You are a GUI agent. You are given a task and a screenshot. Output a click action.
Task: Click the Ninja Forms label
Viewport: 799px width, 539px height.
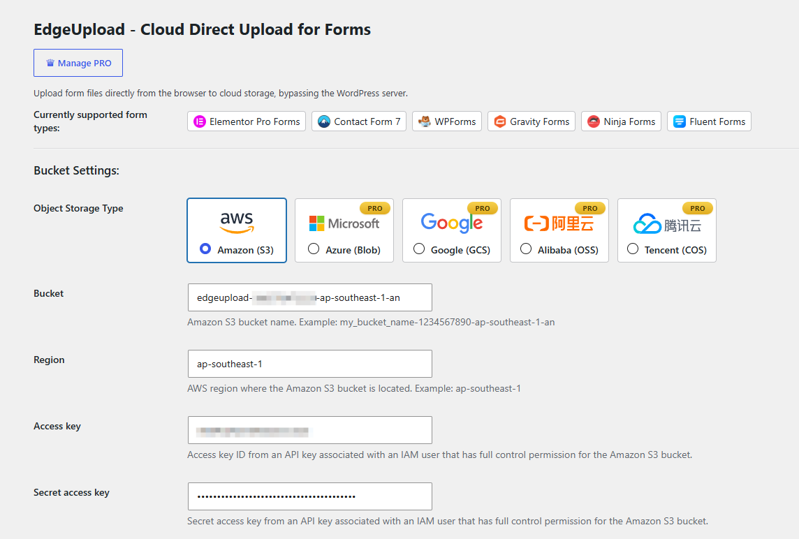click(629, 121)
